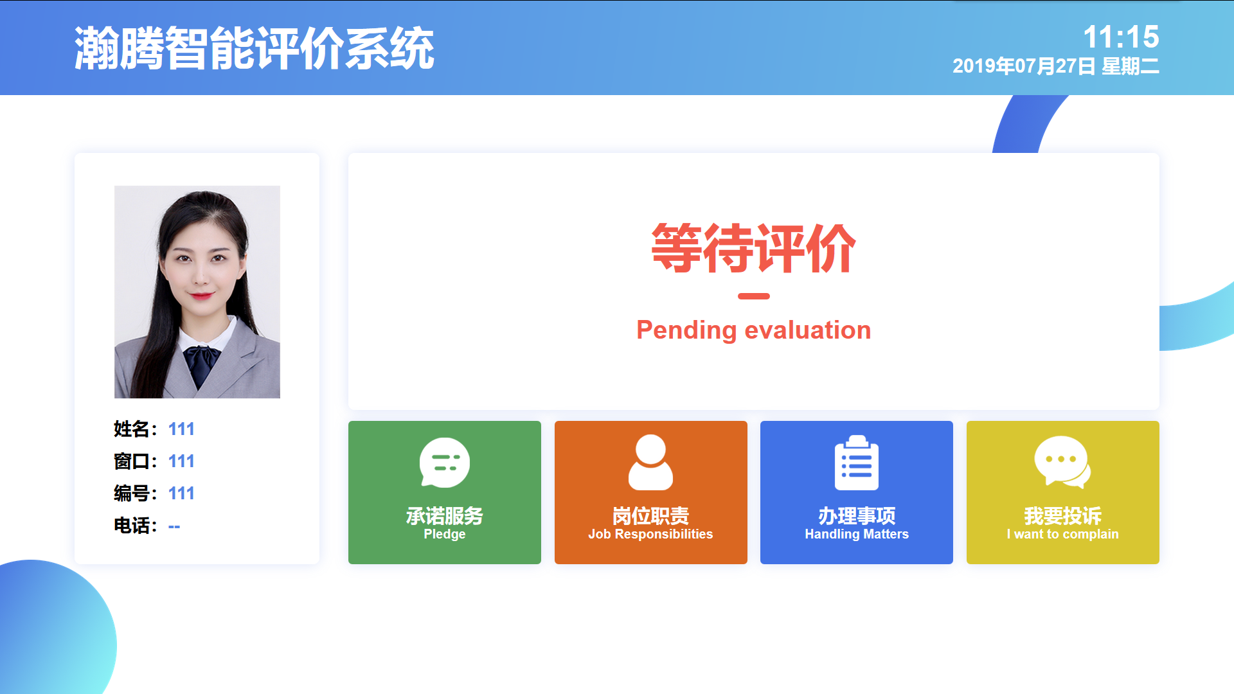Click the 等待评价 heading text

tap(754, 249)
